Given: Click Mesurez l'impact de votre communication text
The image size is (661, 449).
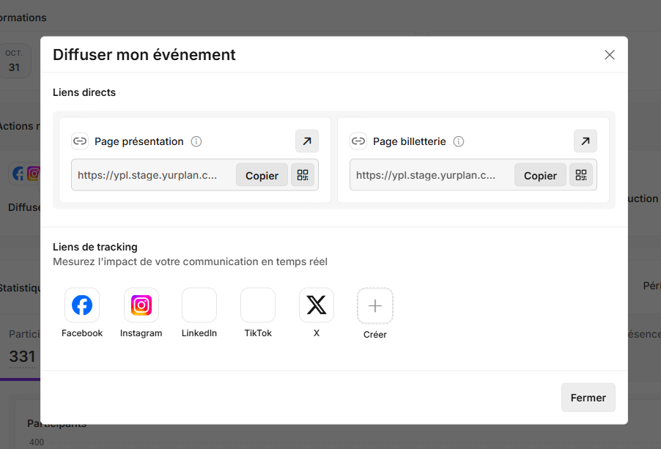Looking at the screenshot, I should [x=190, y=261].
